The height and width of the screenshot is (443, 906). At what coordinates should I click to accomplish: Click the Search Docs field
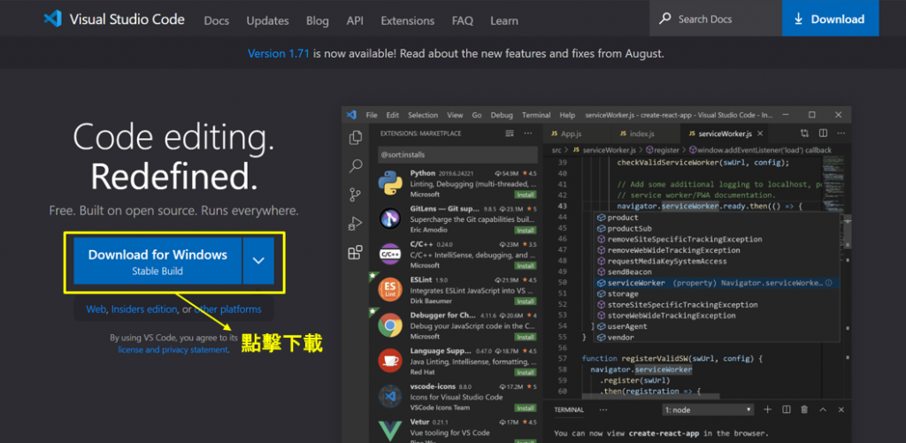click(716, 19)
